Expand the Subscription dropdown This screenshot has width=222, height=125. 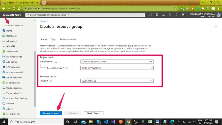(117, 62)
